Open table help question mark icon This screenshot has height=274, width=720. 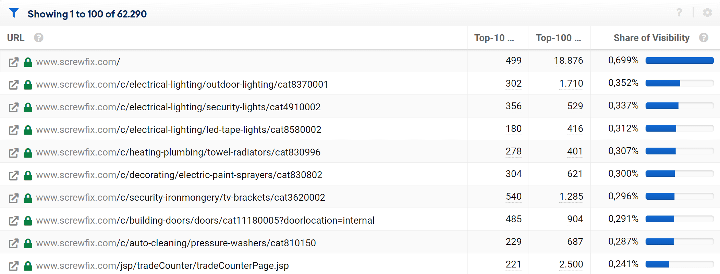[679, 13]
